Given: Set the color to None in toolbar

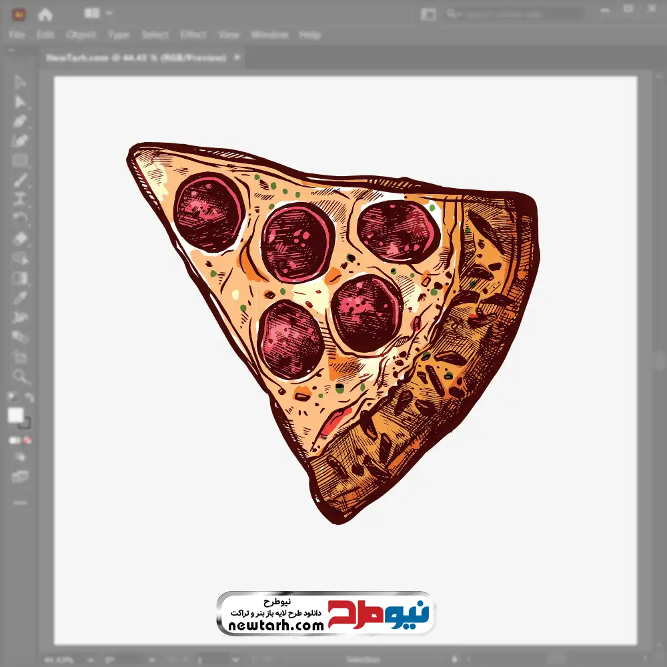Looking at the screenshot, I should 28,440.
